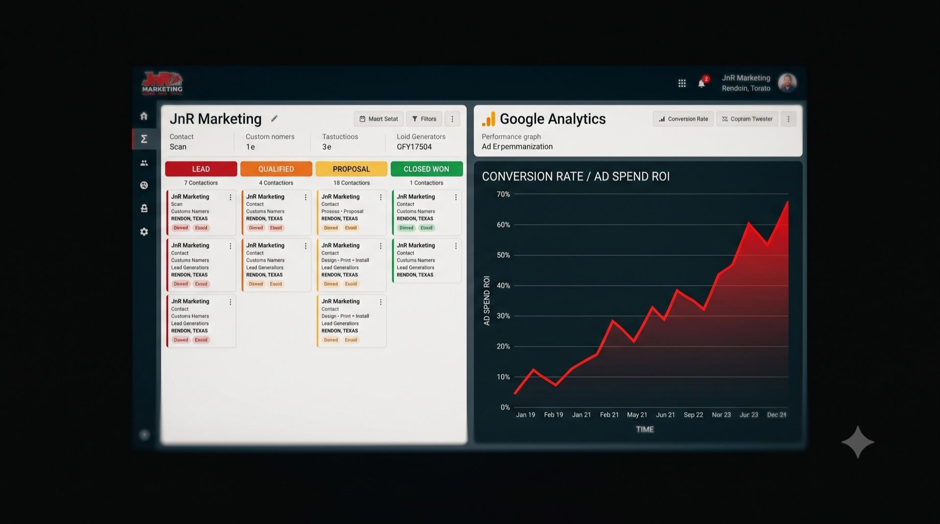Click the Dirved tag on first Closed Won card
The width and height of the screenshot is (940, 524).
point(406,228)
